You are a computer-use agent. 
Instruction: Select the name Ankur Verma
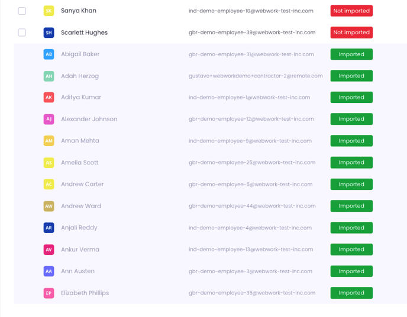pos(80,250)
